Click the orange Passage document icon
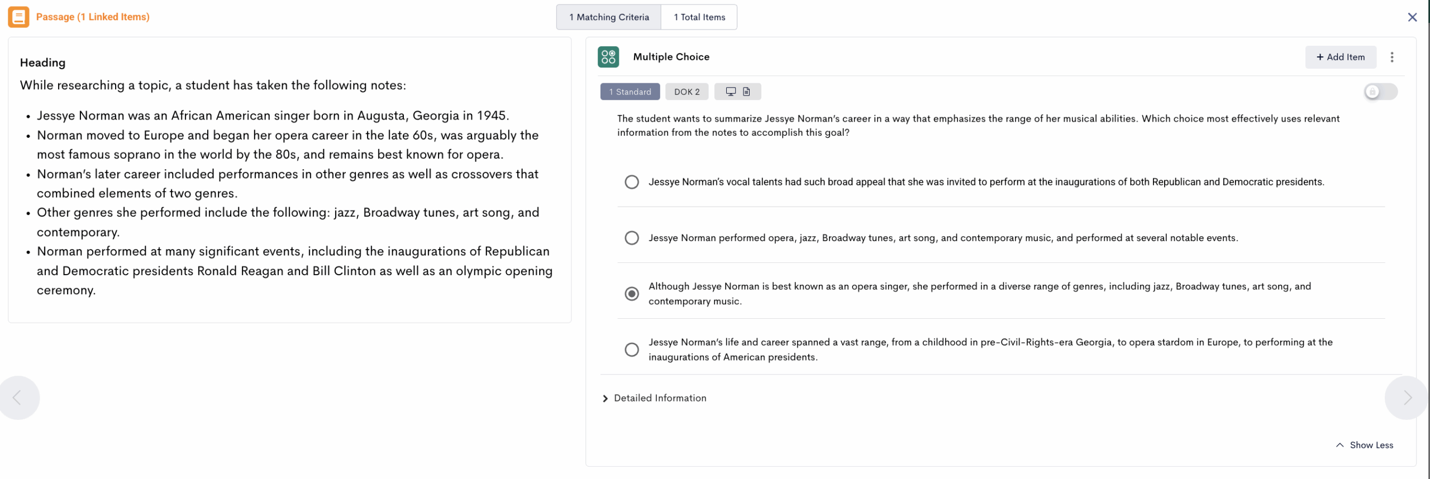 (x=18, y=17)
